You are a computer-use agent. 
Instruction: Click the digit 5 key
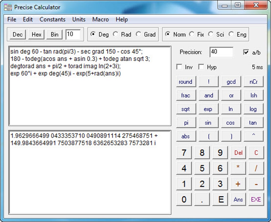tap(202, 168)
